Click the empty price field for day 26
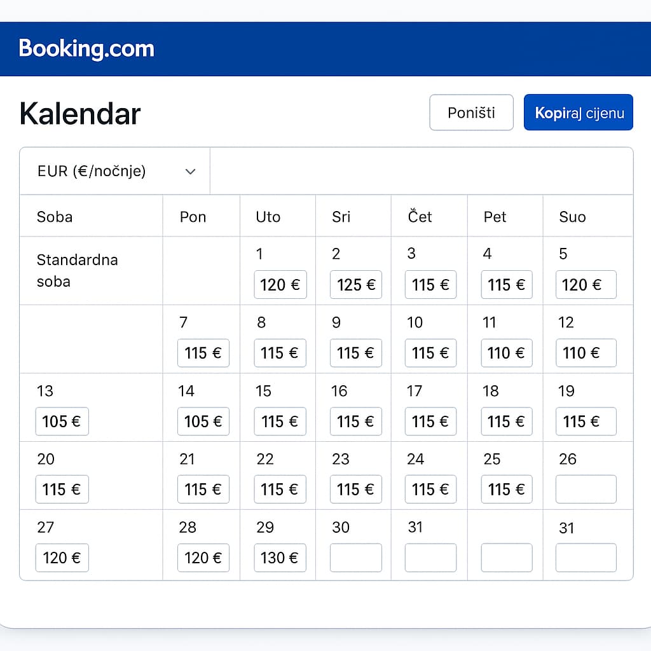The height and width of the screenshot is (651, 651). click(586, 489)
